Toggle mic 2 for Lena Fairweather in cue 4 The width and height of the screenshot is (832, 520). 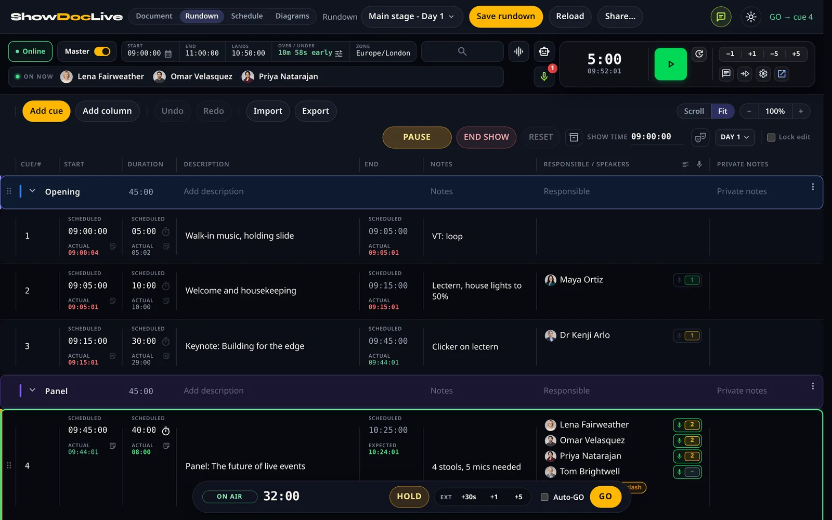click(687, 425)
